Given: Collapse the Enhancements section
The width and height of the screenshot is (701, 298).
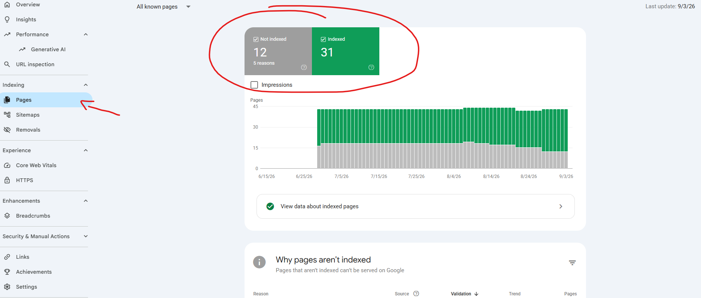Looking at the screenshot, I should point(86,201).
